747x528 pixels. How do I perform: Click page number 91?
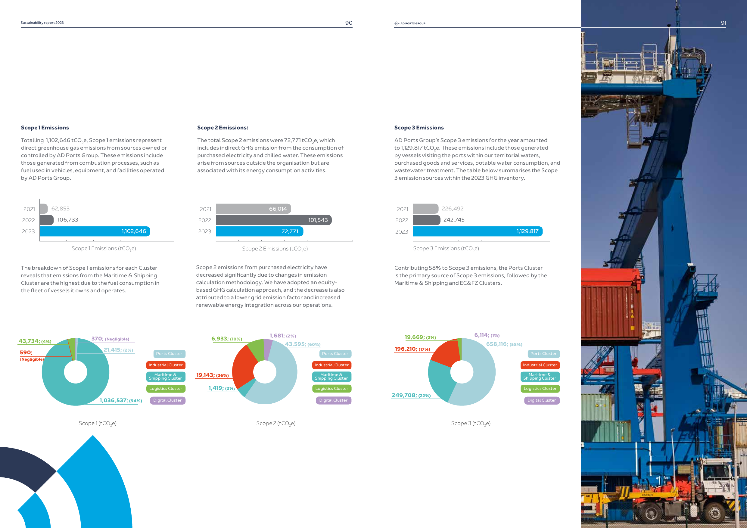(x=724, y=23)
